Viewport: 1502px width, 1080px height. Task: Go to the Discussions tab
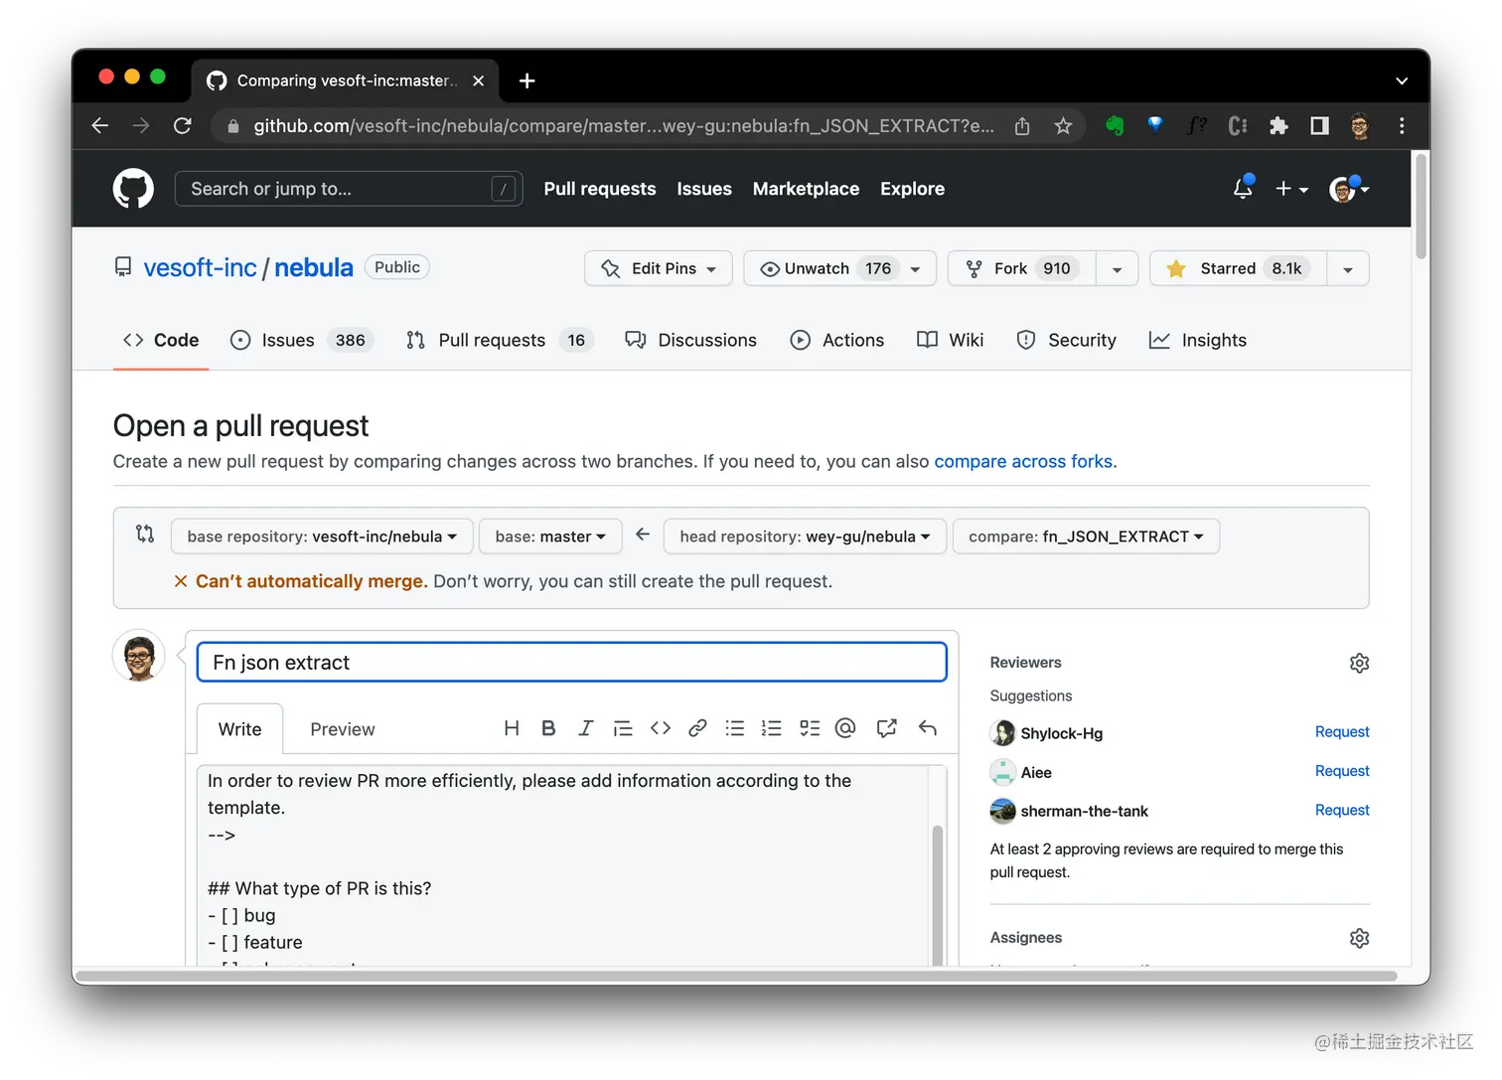tap(690, 340)
